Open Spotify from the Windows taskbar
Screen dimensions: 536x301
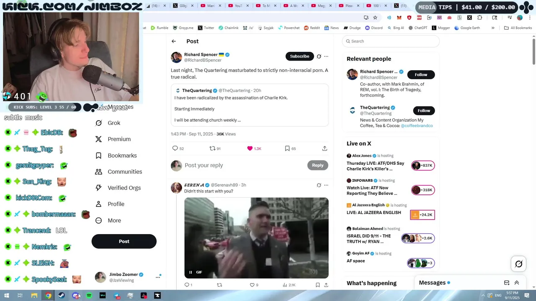[x=89, y=296]
